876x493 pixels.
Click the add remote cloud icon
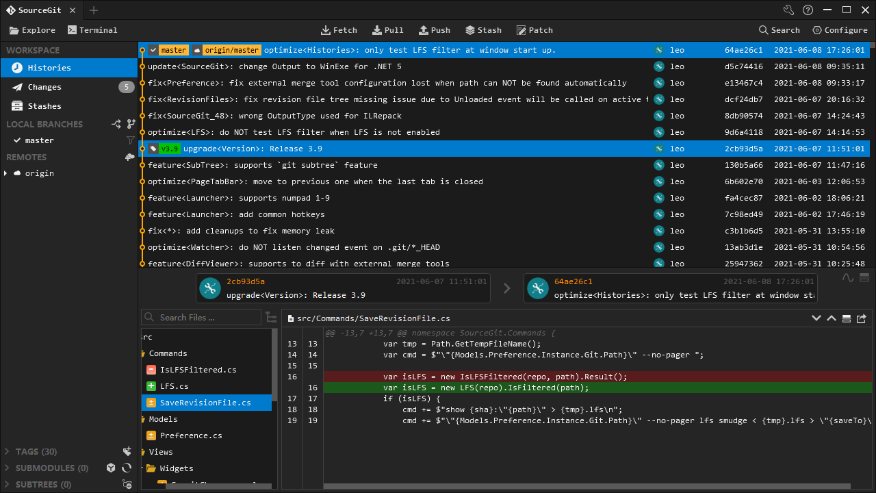point(130,157)
